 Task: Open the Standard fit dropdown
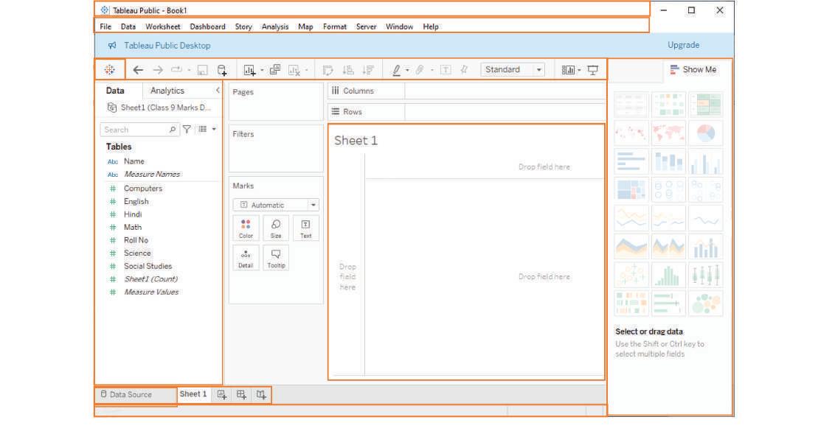[x=513, y=70]
